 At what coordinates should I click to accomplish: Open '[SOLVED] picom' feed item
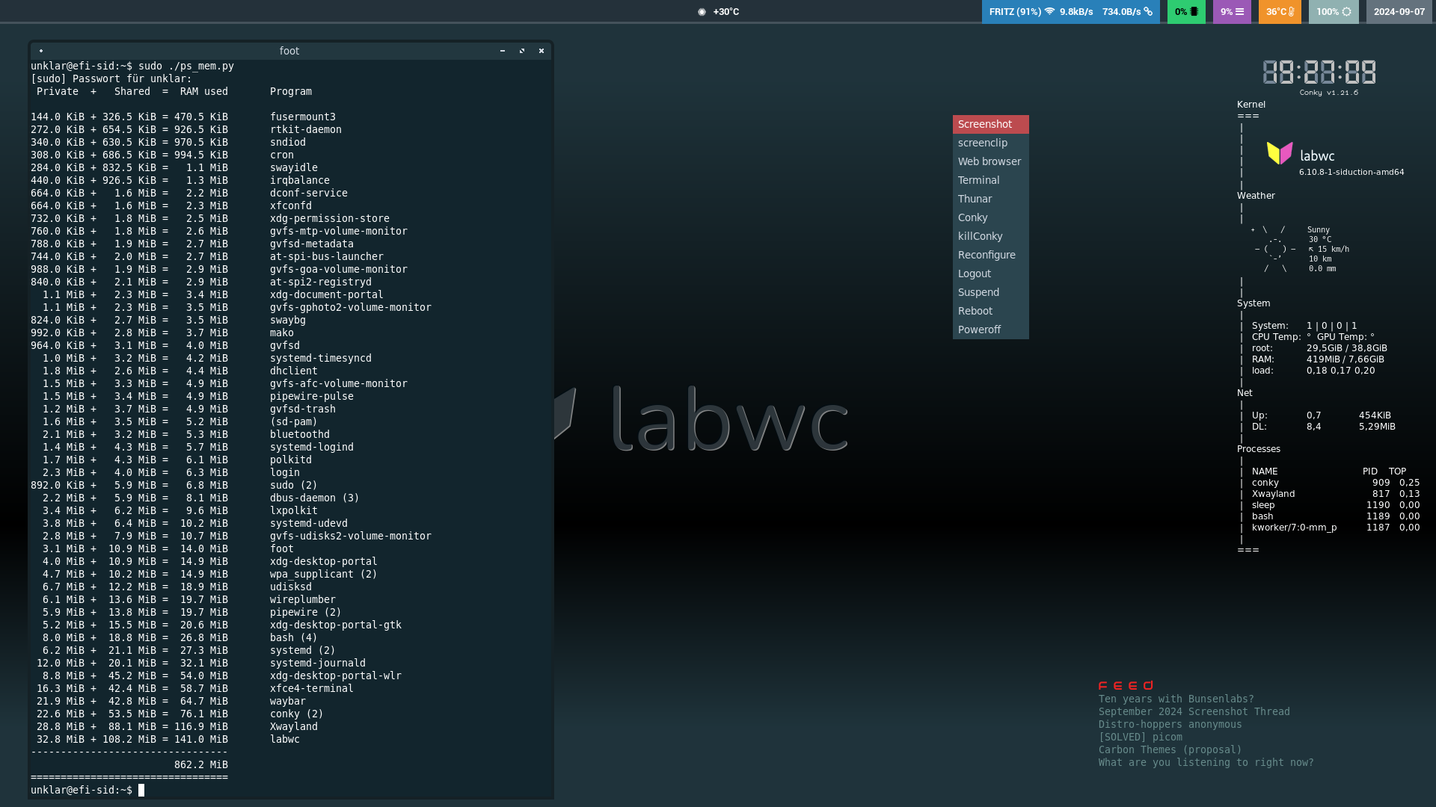(x=1140, y=738)
